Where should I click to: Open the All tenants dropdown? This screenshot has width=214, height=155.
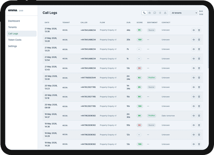184,13
